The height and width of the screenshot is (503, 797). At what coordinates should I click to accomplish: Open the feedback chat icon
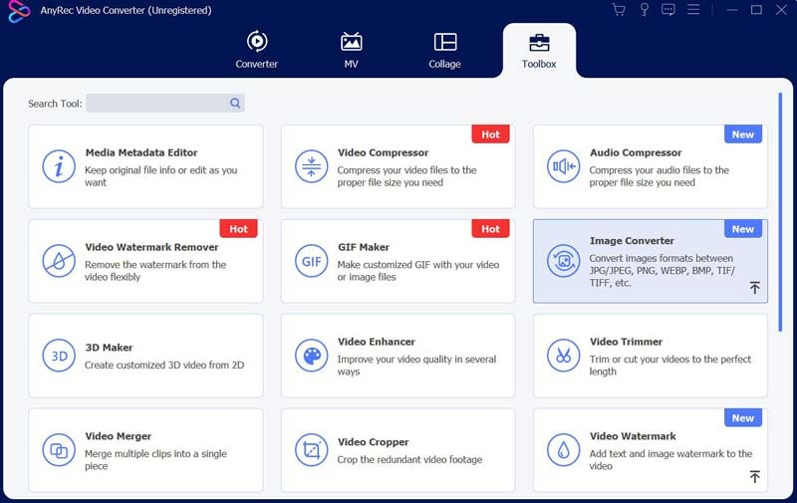pyautogui.click(x=668, y=10)
